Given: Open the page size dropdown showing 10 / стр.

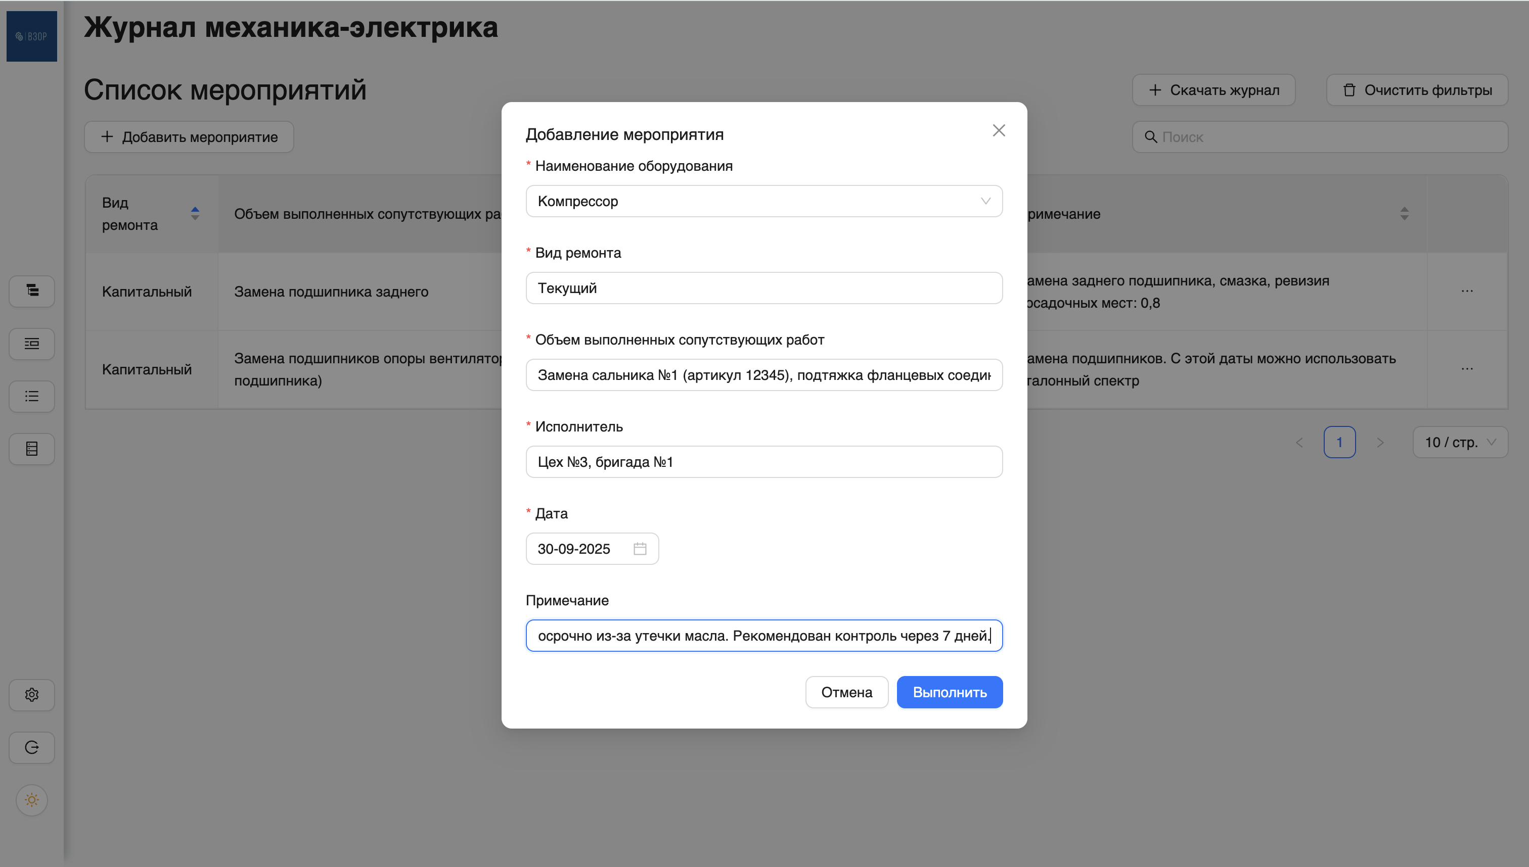Looking at the screenshot, I should coord(1460,442).
